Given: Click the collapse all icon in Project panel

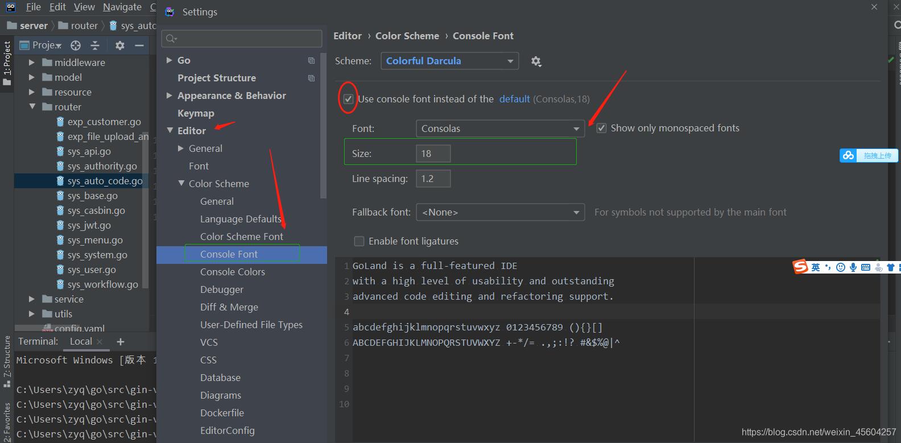Looking at the screenshot, I should tap(95, 45).
